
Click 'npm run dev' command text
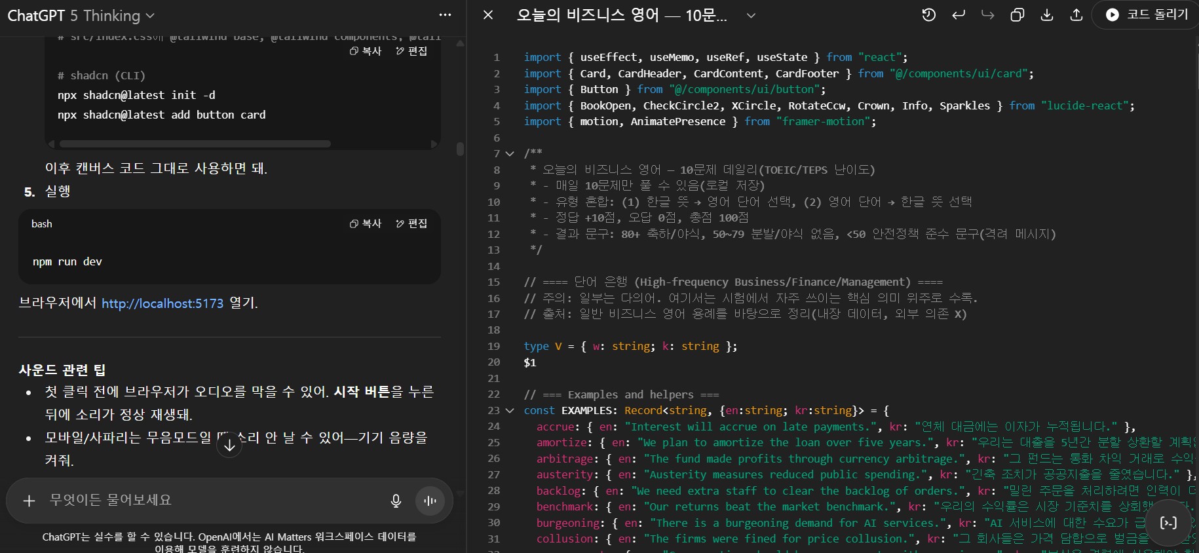pyautogui.click(x=67, y=261)
